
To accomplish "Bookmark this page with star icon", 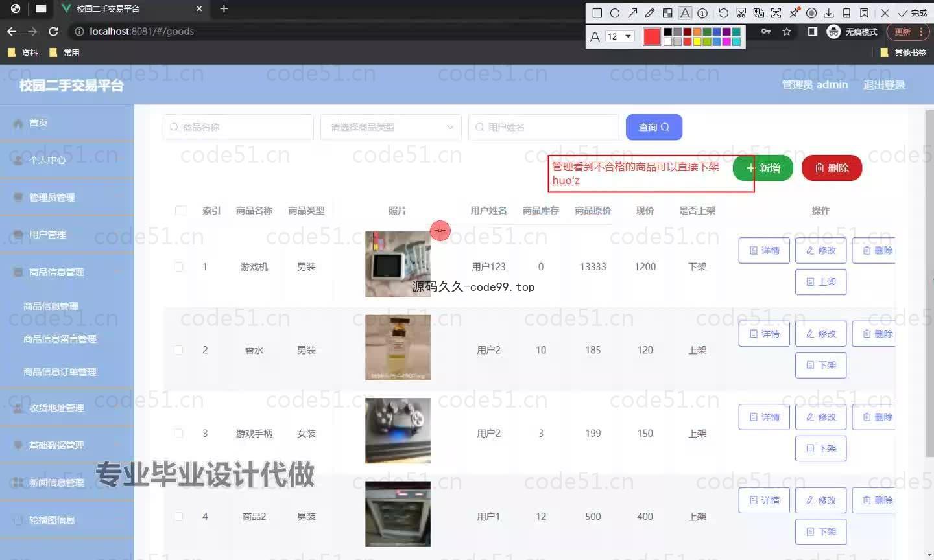I will point(787,31).
